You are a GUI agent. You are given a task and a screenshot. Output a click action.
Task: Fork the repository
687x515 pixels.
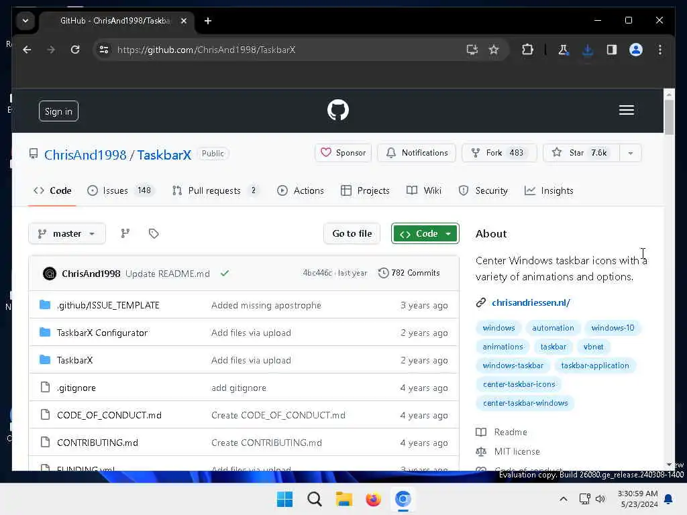pyautogui.click(x=499, y=153)
